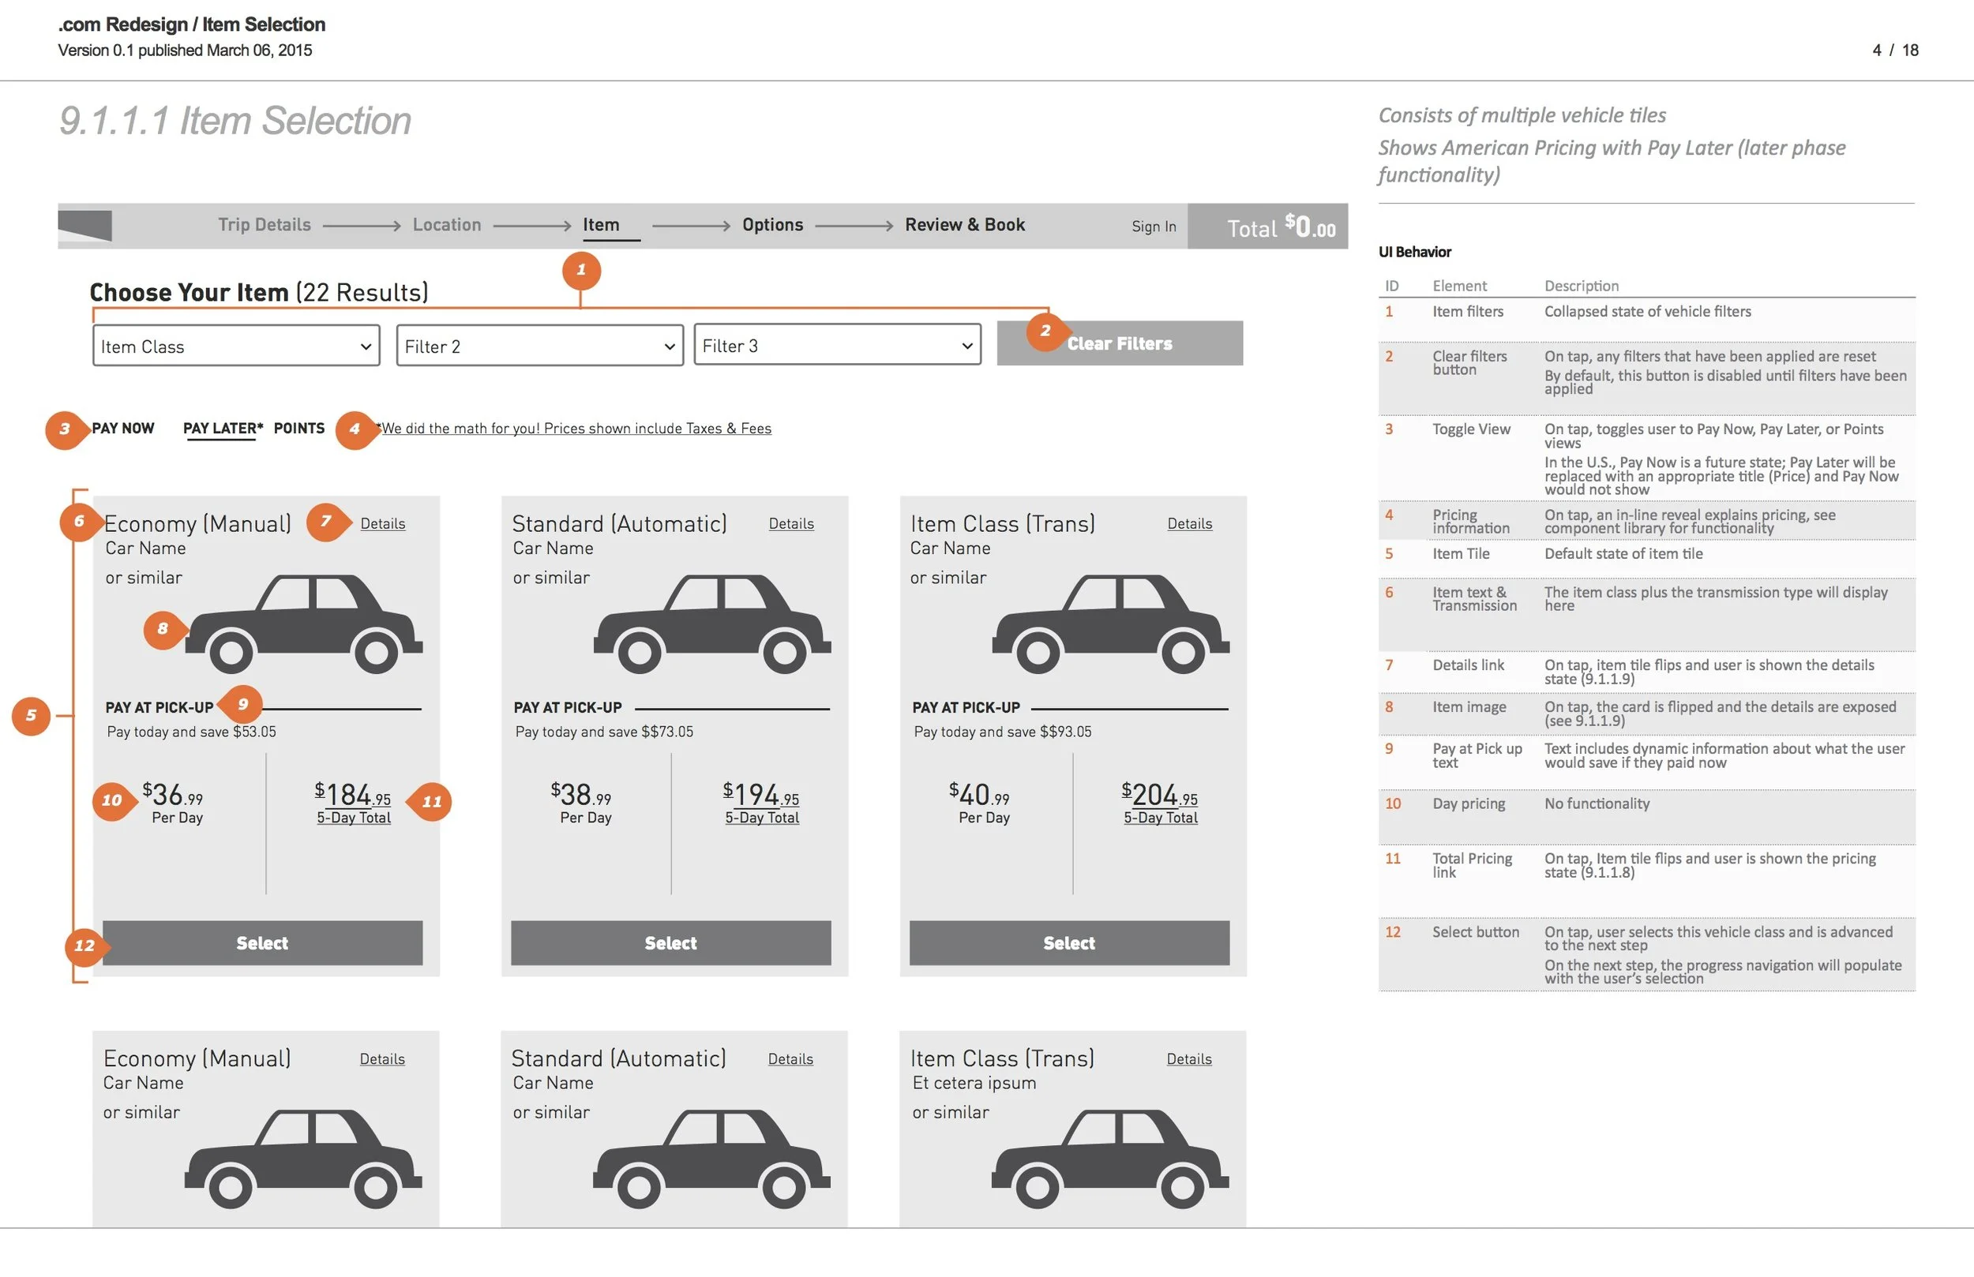Jump to the Options step
1974x1277 pixels.
pos(773,225)
